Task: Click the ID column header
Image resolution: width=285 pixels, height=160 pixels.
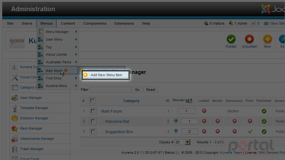Action: [x=168, y=101]
